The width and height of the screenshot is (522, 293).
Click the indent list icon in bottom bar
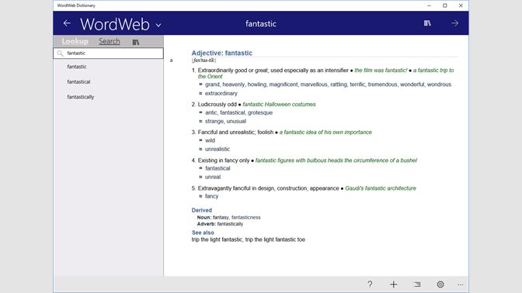click(417, 284)
